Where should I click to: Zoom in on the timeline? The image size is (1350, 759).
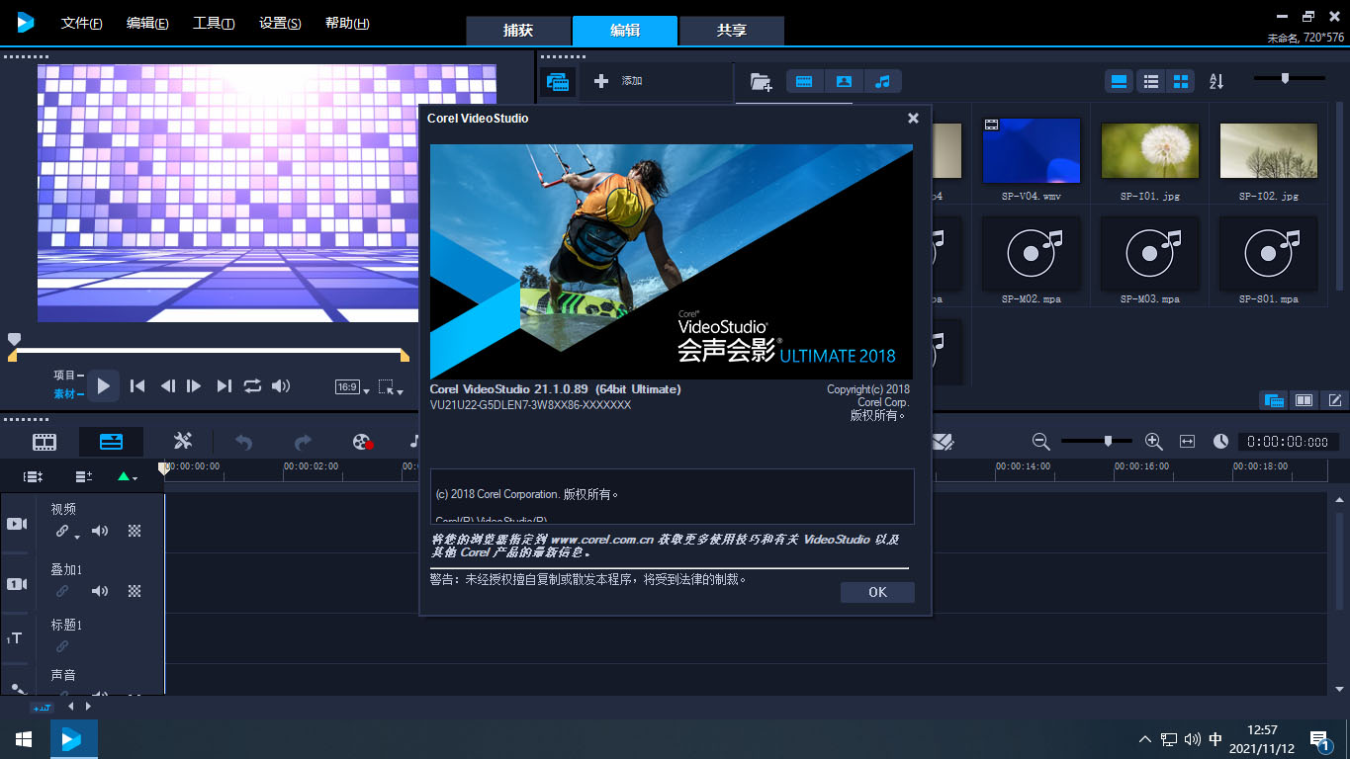coord(1153,442)
